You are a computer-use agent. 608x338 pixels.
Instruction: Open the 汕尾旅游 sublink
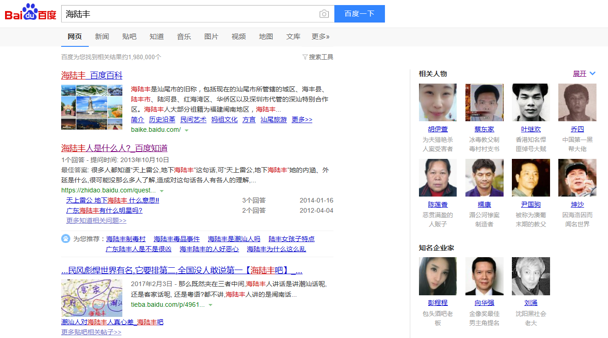pos(274,119)
